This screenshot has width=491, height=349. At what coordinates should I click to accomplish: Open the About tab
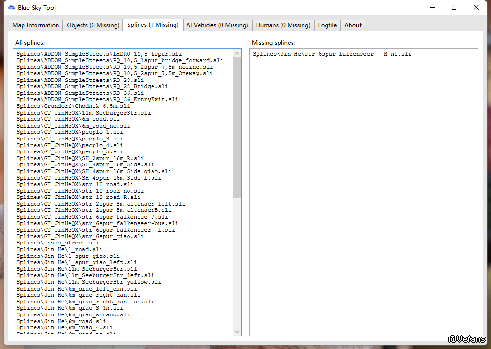[353, 25]
